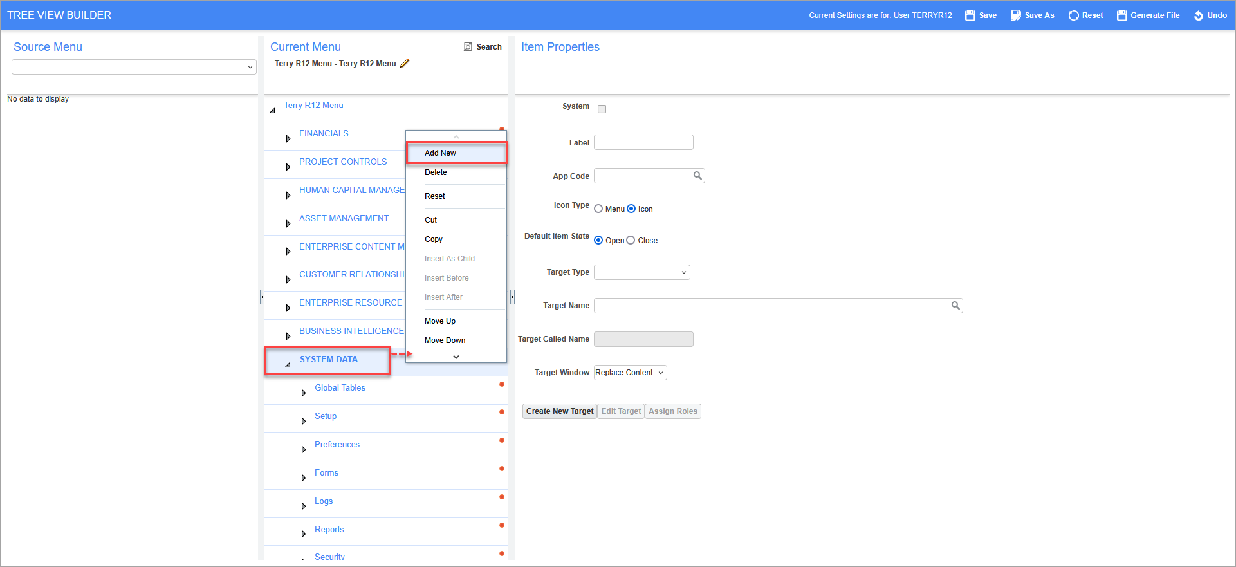Choose Add New from context menu
Image resolution: width=1236 pixels, height=567 pixels.
coord(456,153)
